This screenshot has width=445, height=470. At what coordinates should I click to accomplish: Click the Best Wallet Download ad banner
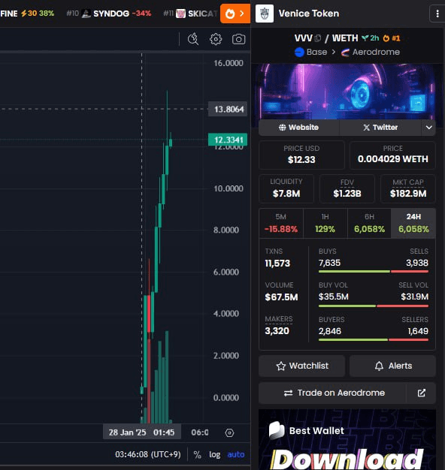coord(347,439)
